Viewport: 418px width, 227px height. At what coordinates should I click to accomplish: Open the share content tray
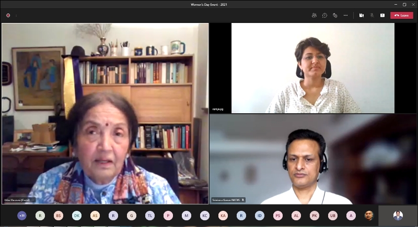(x=382, y=15)
